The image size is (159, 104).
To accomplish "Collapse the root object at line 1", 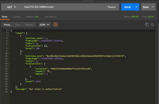I will point(9,31).
